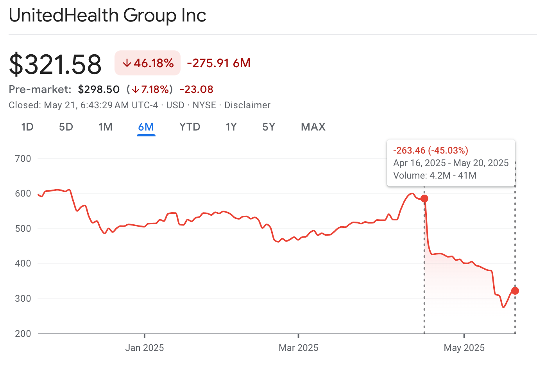Screen dimensions: 537x365
Task: Select the 5D time range tab
Action: (66, 127)
